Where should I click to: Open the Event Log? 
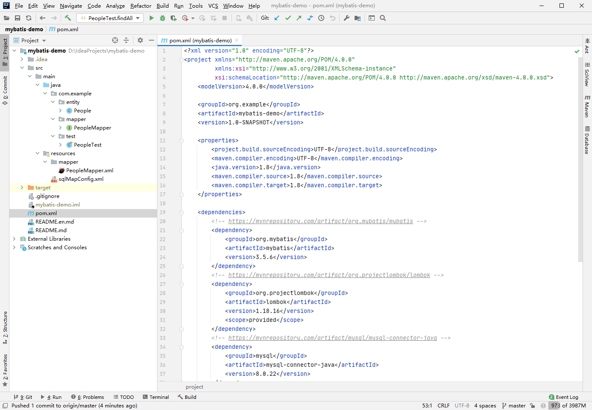(x=563, y=397)
